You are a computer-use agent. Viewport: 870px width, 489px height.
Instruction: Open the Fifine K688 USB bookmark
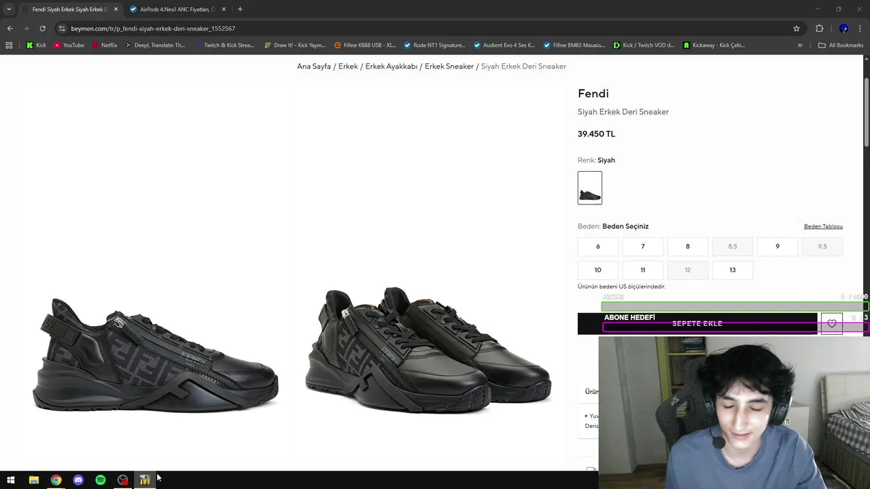click(365, 46)
